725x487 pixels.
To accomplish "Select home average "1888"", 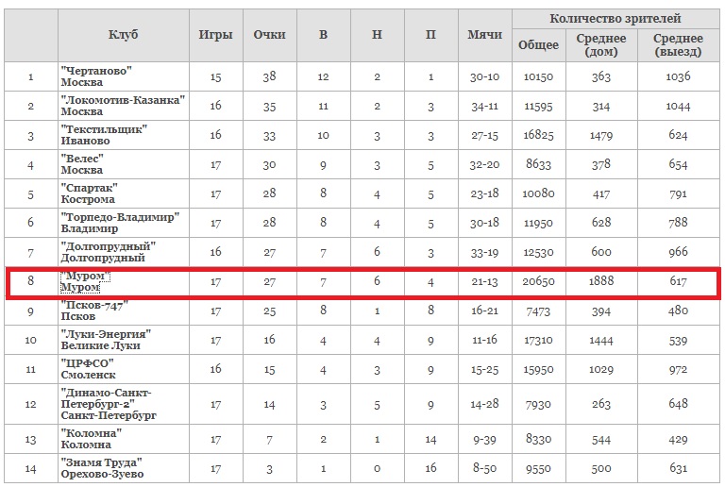I will point(601,281).
